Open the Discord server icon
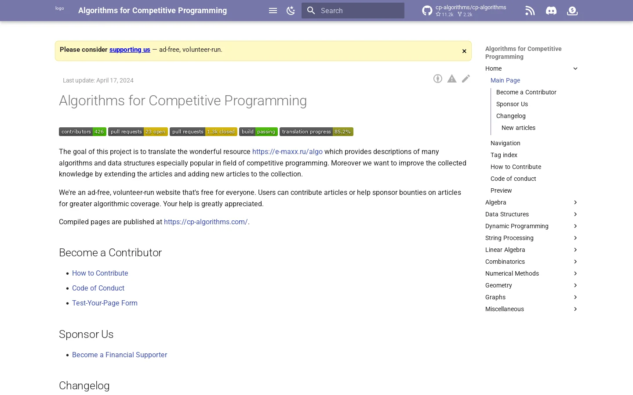The width and height of the screenshot is (633, 395). point(551,11)
